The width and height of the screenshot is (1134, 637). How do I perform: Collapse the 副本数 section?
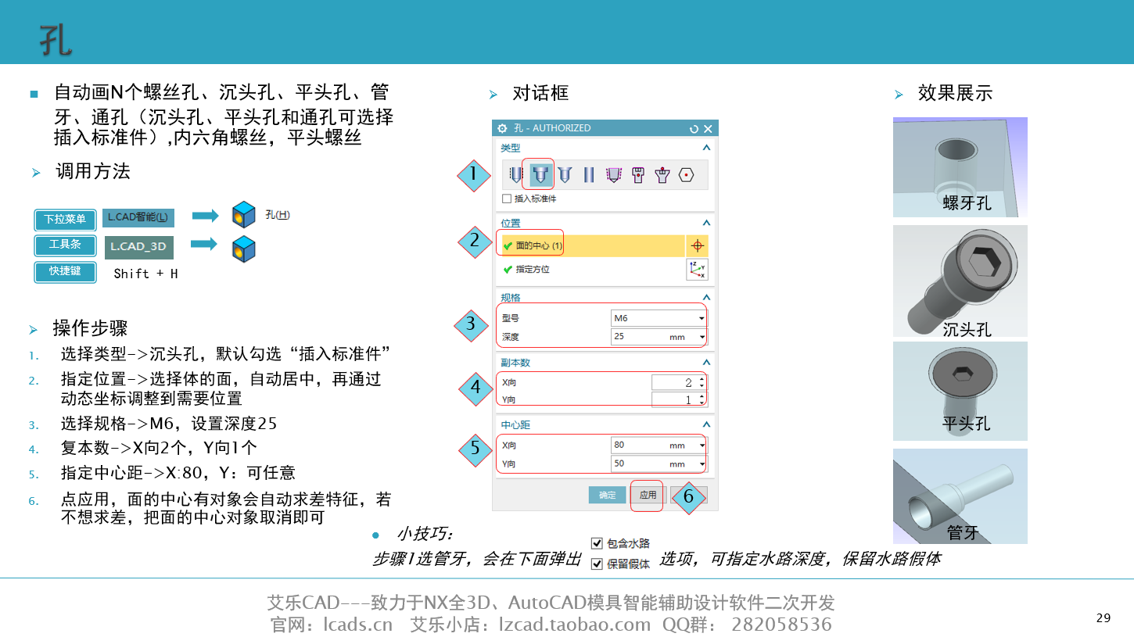(x=706, y=363)
